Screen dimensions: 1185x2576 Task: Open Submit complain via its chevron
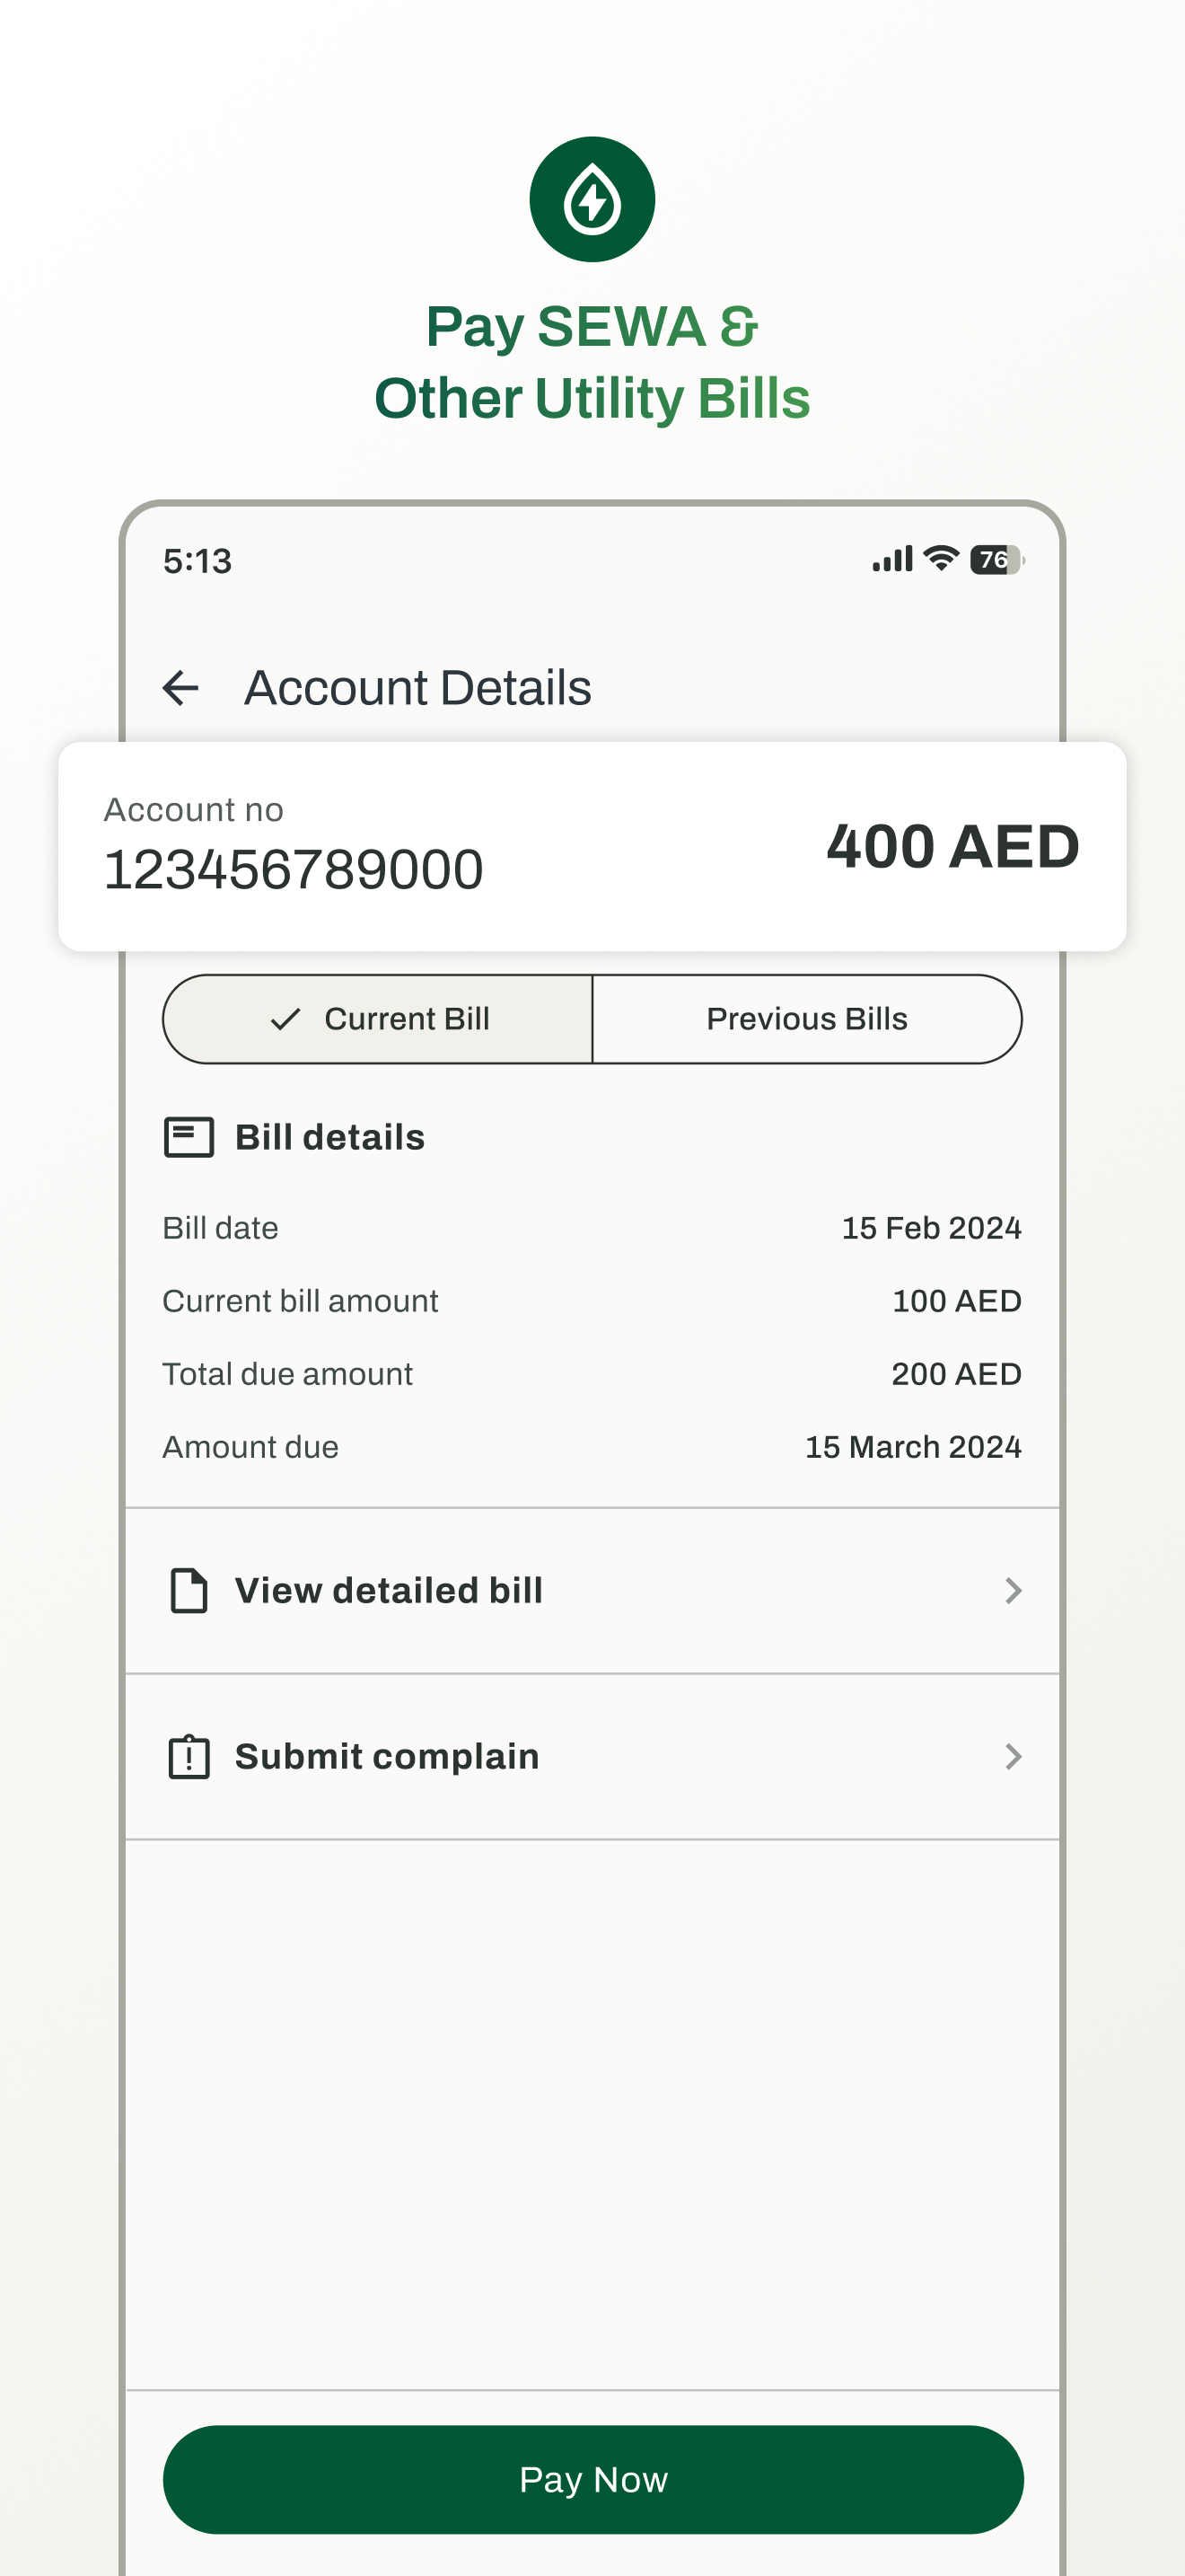pos(1014,1757)
